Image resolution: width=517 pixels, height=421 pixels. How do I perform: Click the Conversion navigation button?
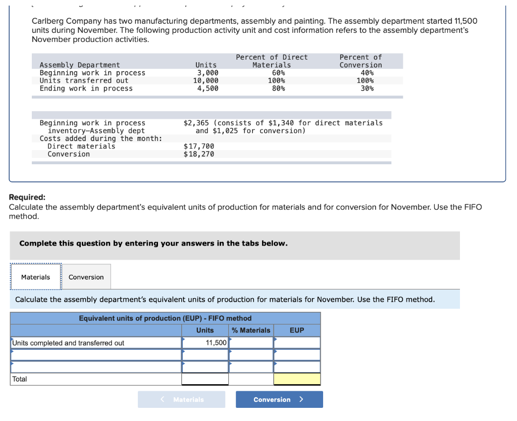point(279,399)
